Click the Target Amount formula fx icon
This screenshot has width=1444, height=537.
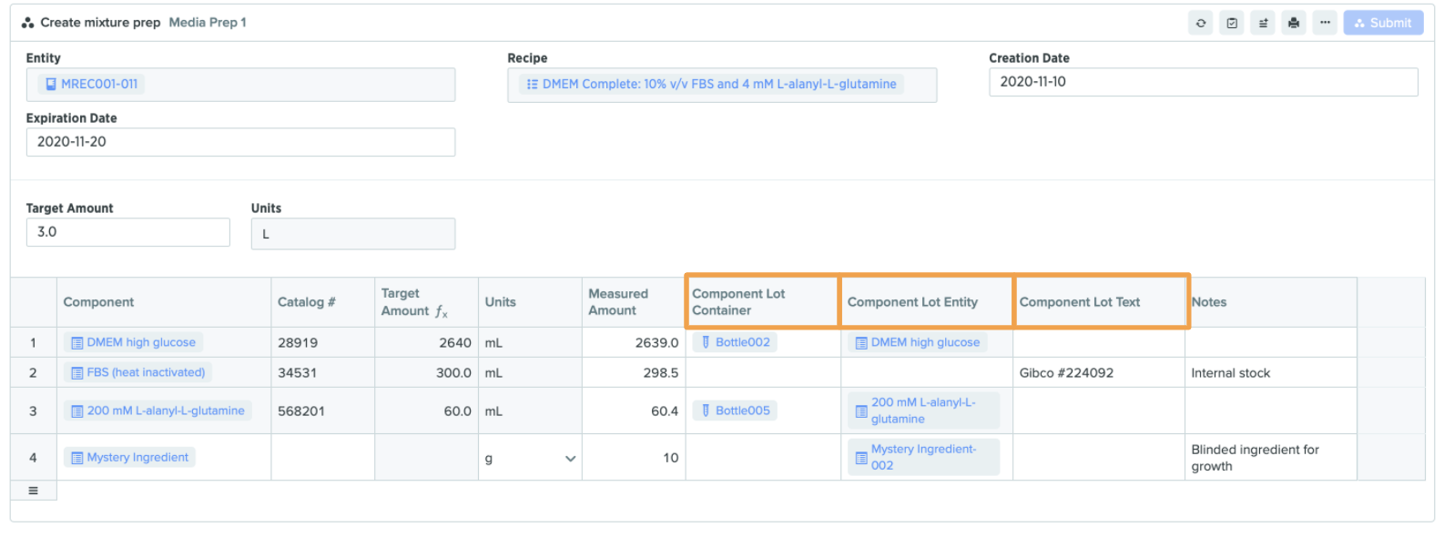click(x=442, y=311)
